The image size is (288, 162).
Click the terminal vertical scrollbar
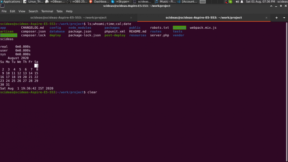click(x=287, y=92)
